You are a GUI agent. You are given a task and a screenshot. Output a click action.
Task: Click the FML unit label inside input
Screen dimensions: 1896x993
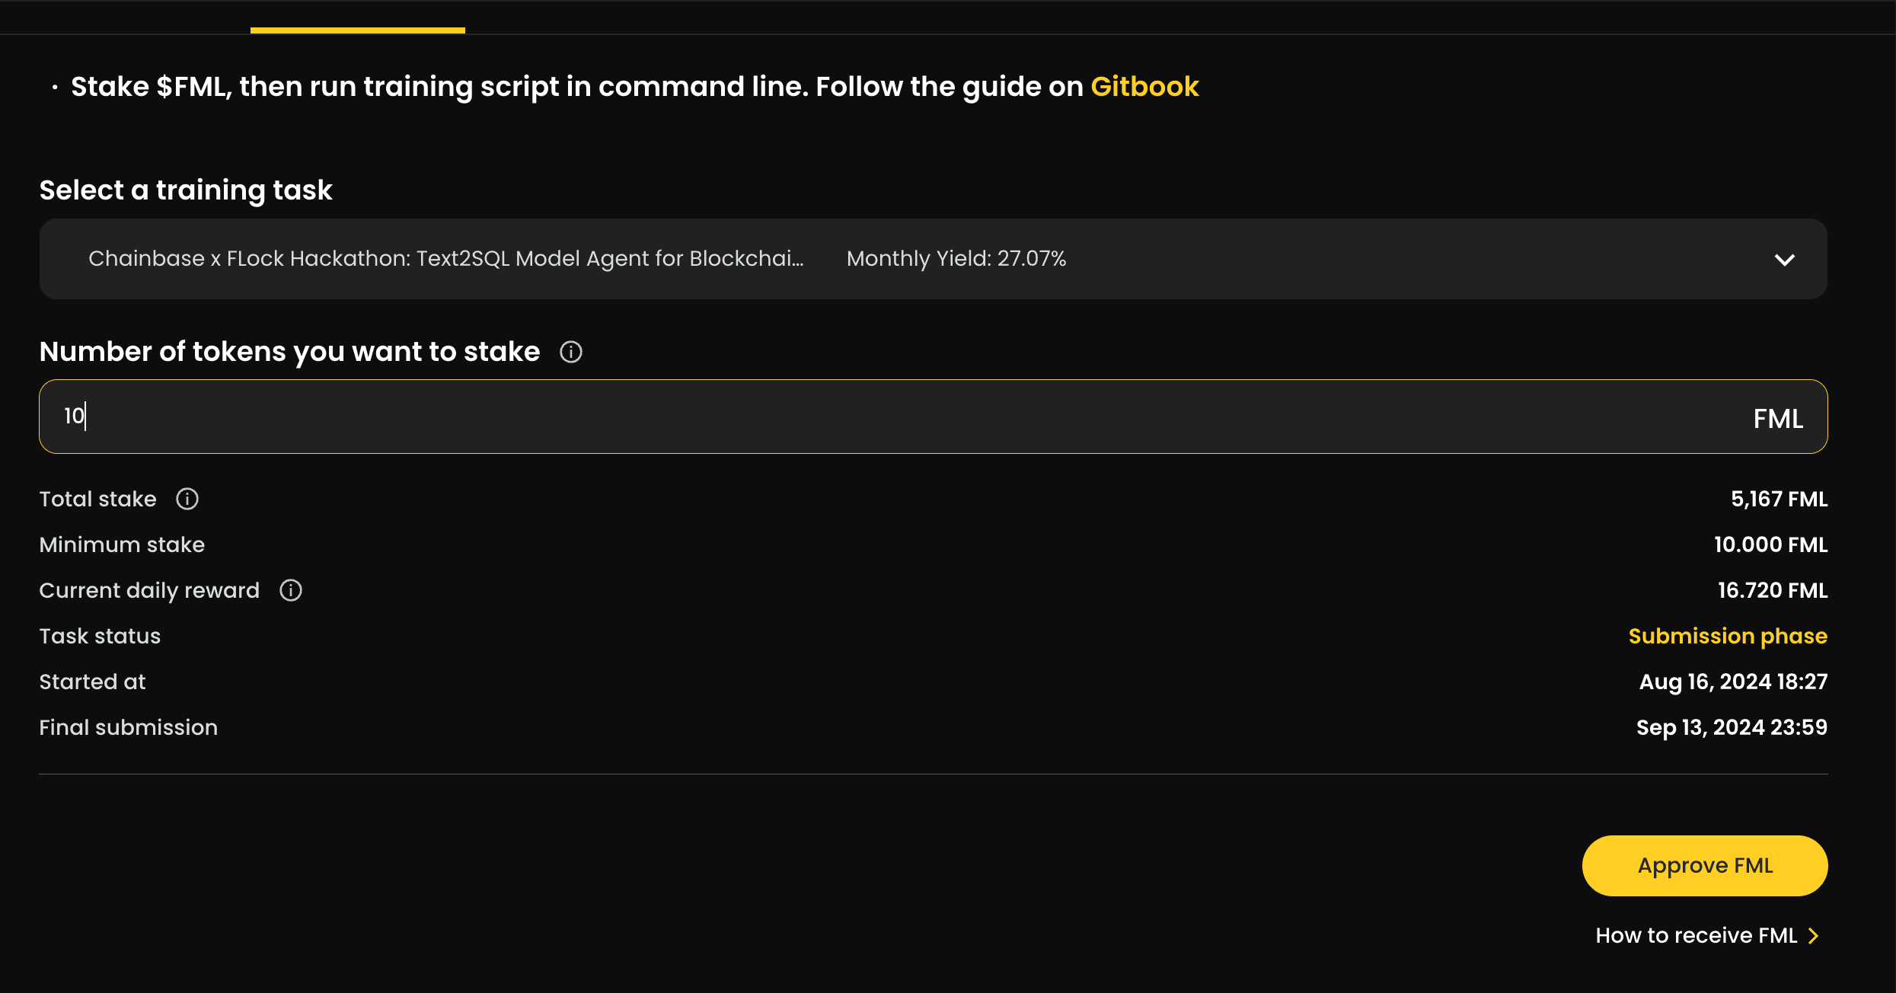tap(1778, 419)
